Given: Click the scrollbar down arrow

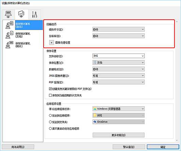Looking at the screenshot, I should point(177,140).
